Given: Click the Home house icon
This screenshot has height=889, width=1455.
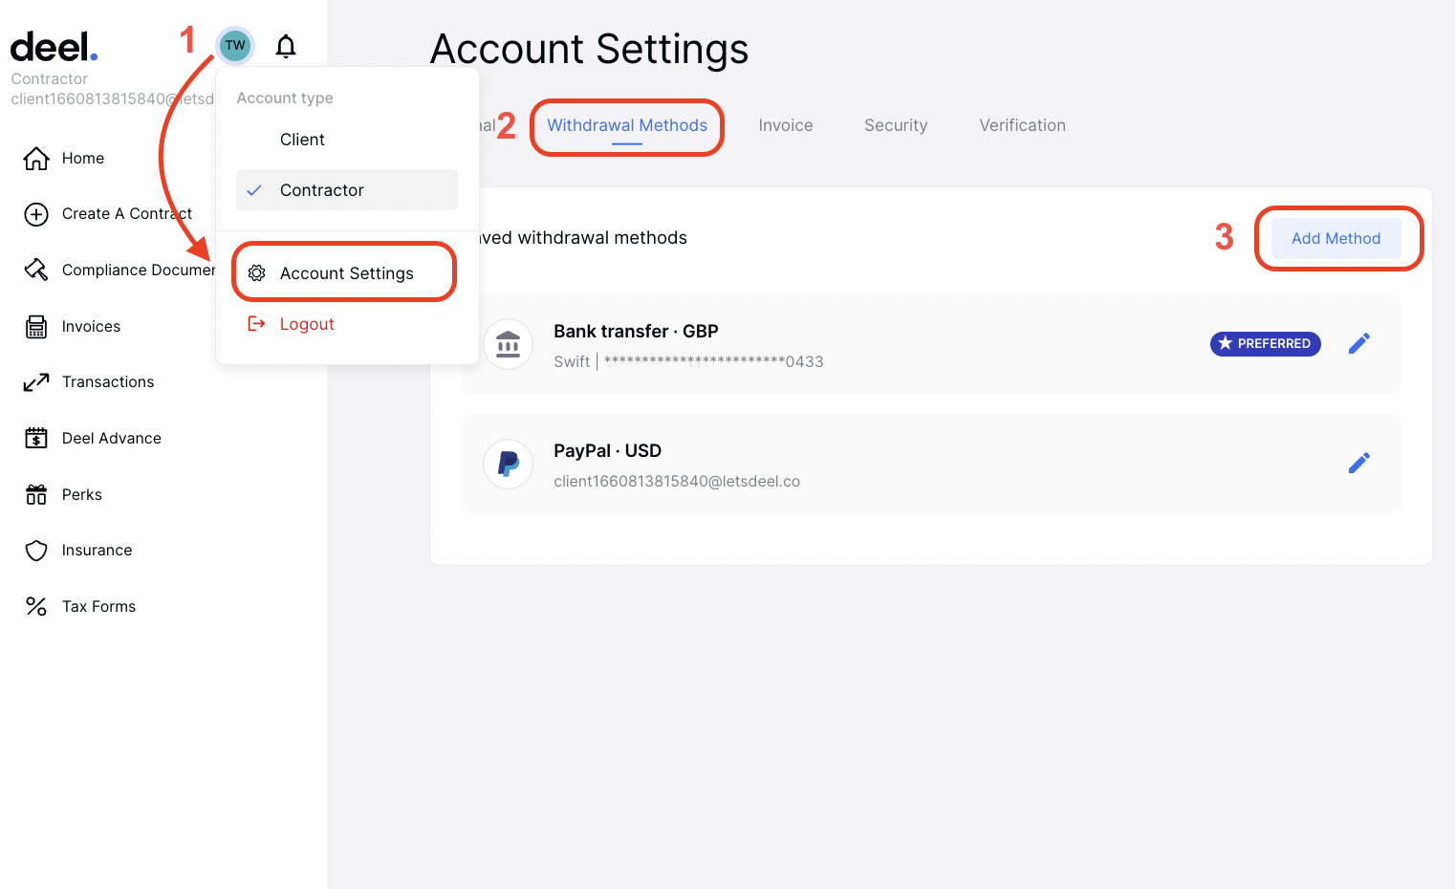Looking at the screenshot, I should [36, 159].
